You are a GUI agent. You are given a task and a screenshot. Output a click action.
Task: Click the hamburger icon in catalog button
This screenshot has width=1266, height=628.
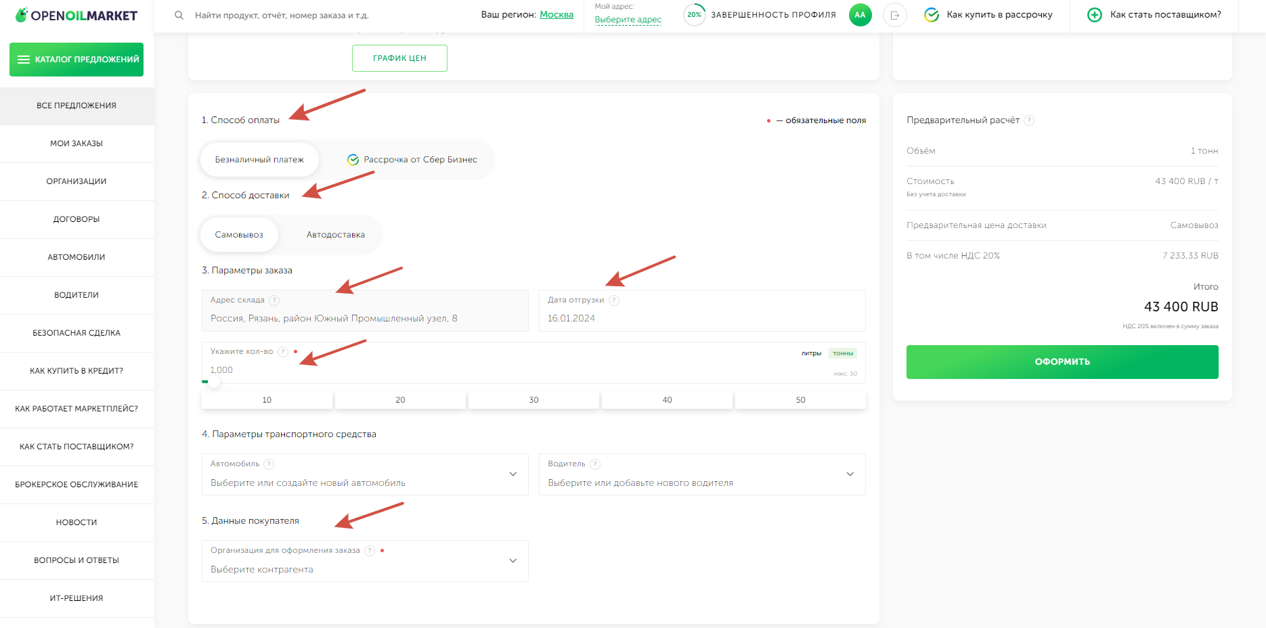(x=24, y=60)
